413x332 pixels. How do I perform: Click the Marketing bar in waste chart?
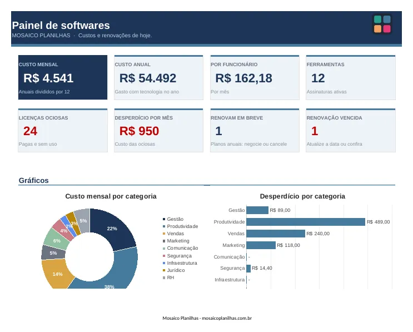coord(261,245)
